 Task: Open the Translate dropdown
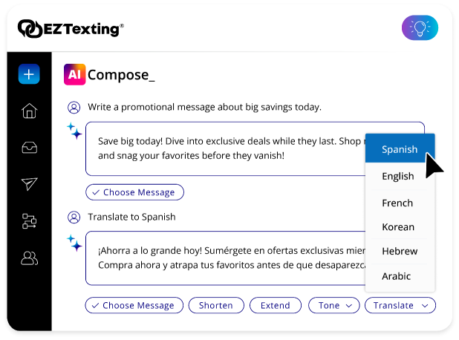click(400, 305)
